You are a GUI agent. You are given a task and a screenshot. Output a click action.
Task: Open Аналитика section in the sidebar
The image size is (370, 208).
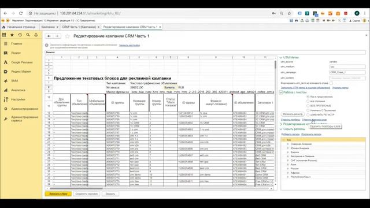point(18,90)
